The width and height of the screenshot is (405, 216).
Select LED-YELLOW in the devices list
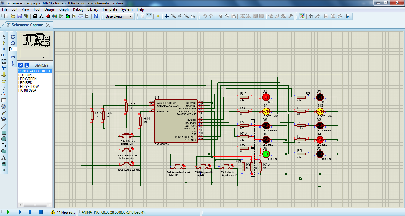pyautogui.click(x=28, y=87)
